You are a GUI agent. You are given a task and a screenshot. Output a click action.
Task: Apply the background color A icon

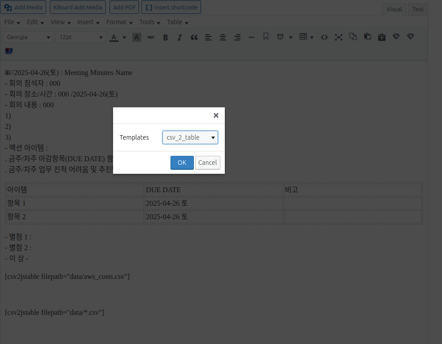[137, 37]
